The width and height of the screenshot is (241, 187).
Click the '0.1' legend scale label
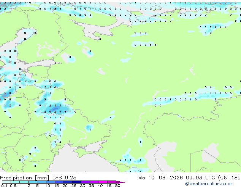click(x=4, y=185)
